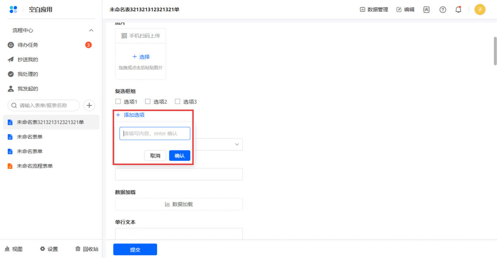Image resolution: width=497 pixels, height=258 pixels.
Task: Click the 确认 button in popup
Action: [x=179, y=155]
